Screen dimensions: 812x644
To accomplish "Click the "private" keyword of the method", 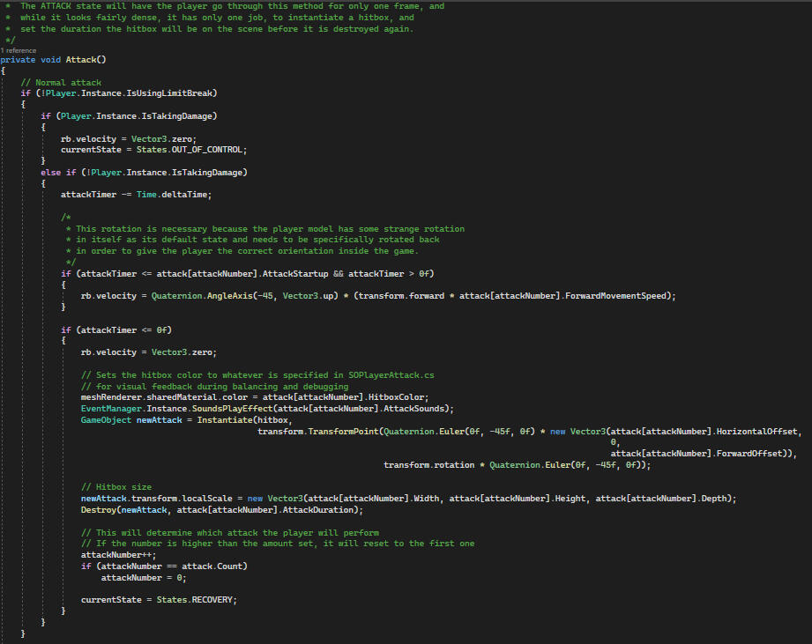I will (x=18, y=60).
